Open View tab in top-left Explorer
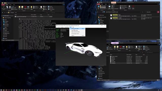The image size is (162, 91). tap(14, 5)
